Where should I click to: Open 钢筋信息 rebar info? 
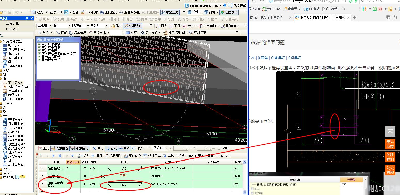pyautogui.click(x=133, y=156)
